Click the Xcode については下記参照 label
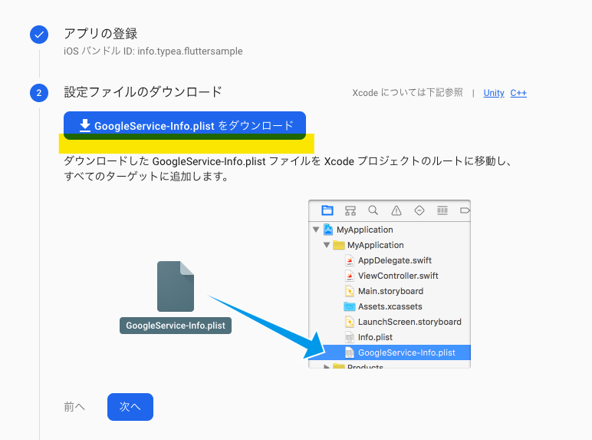Viewport: 592px width, 440px height. point(407,93)
